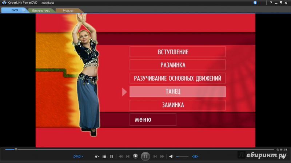Open the DVD source dropdown in control bar
This screenshot has height=163, width=291.
[78, 156]
